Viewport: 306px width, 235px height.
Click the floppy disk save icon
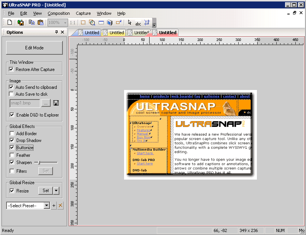click(x=56, y=103)
